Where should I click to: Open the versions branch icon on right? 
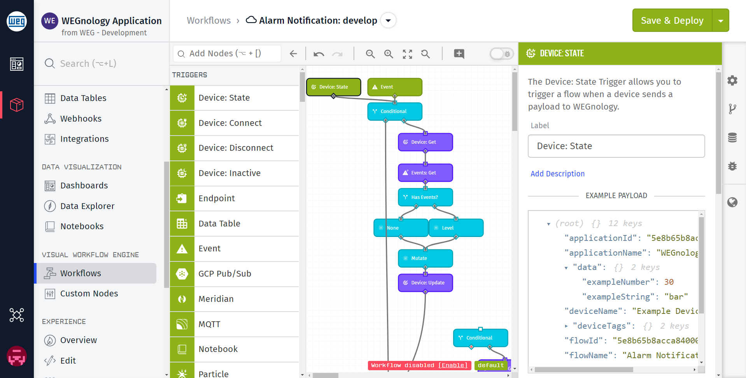(x=732, y=109)
